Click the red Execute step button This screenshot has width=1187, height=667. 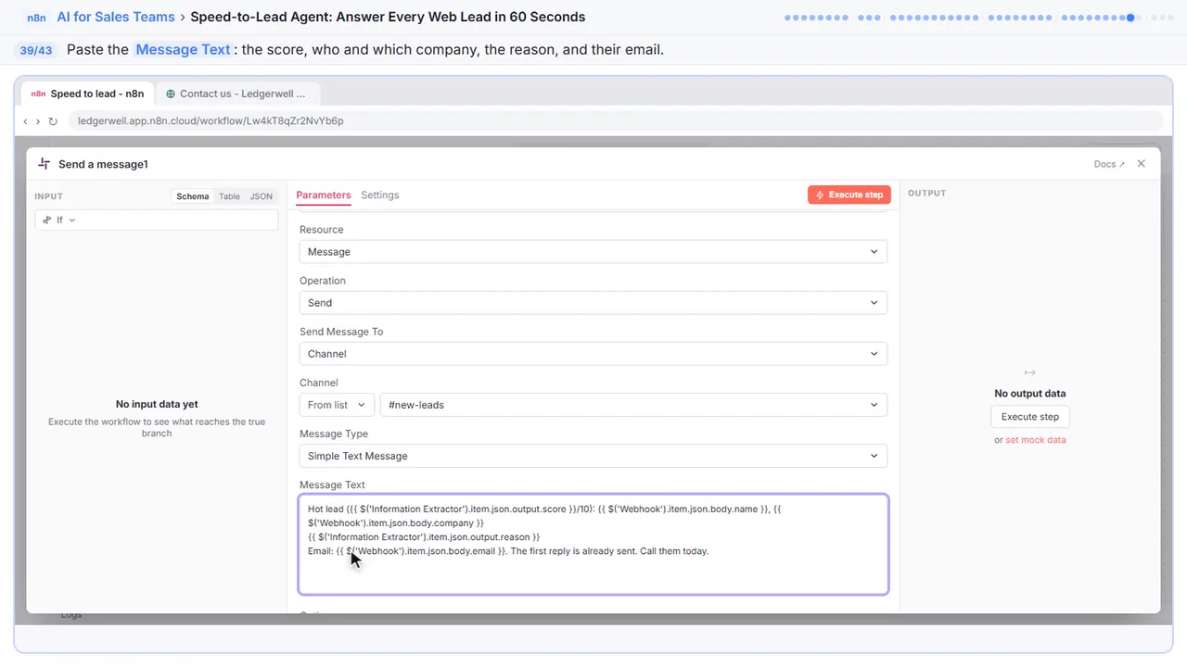tap(849, 195)
